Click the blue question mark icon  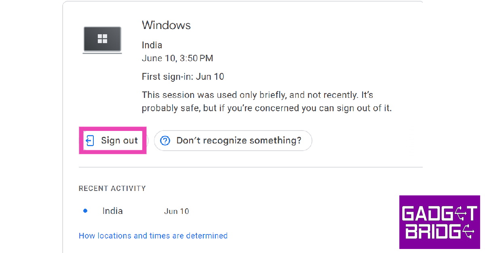tap(165, 141)
